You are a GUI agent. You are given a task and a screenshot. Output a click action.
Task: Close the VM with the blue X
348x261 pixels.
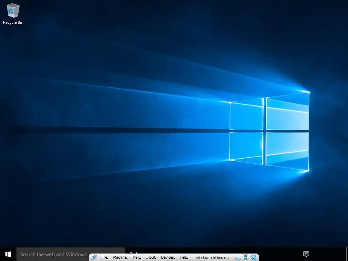[254, 257]
